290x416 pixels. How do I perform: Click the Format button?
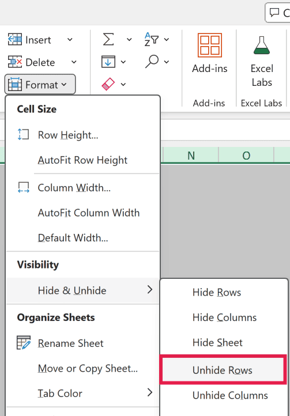[x=40, y=84]
